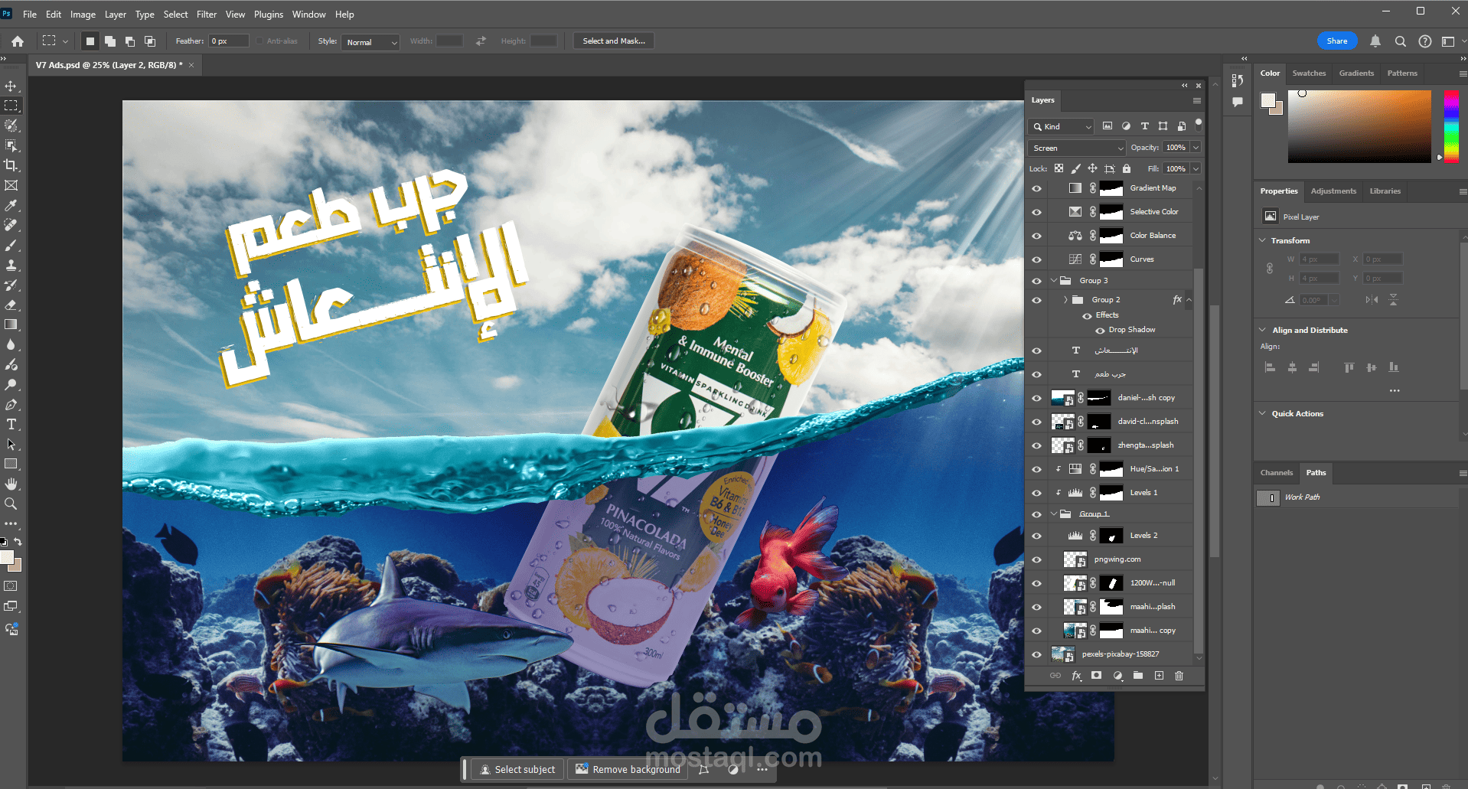Toggle visibility of Group 3
The height and width of the screenshot is (789, 1468).
coord(1036,281)
